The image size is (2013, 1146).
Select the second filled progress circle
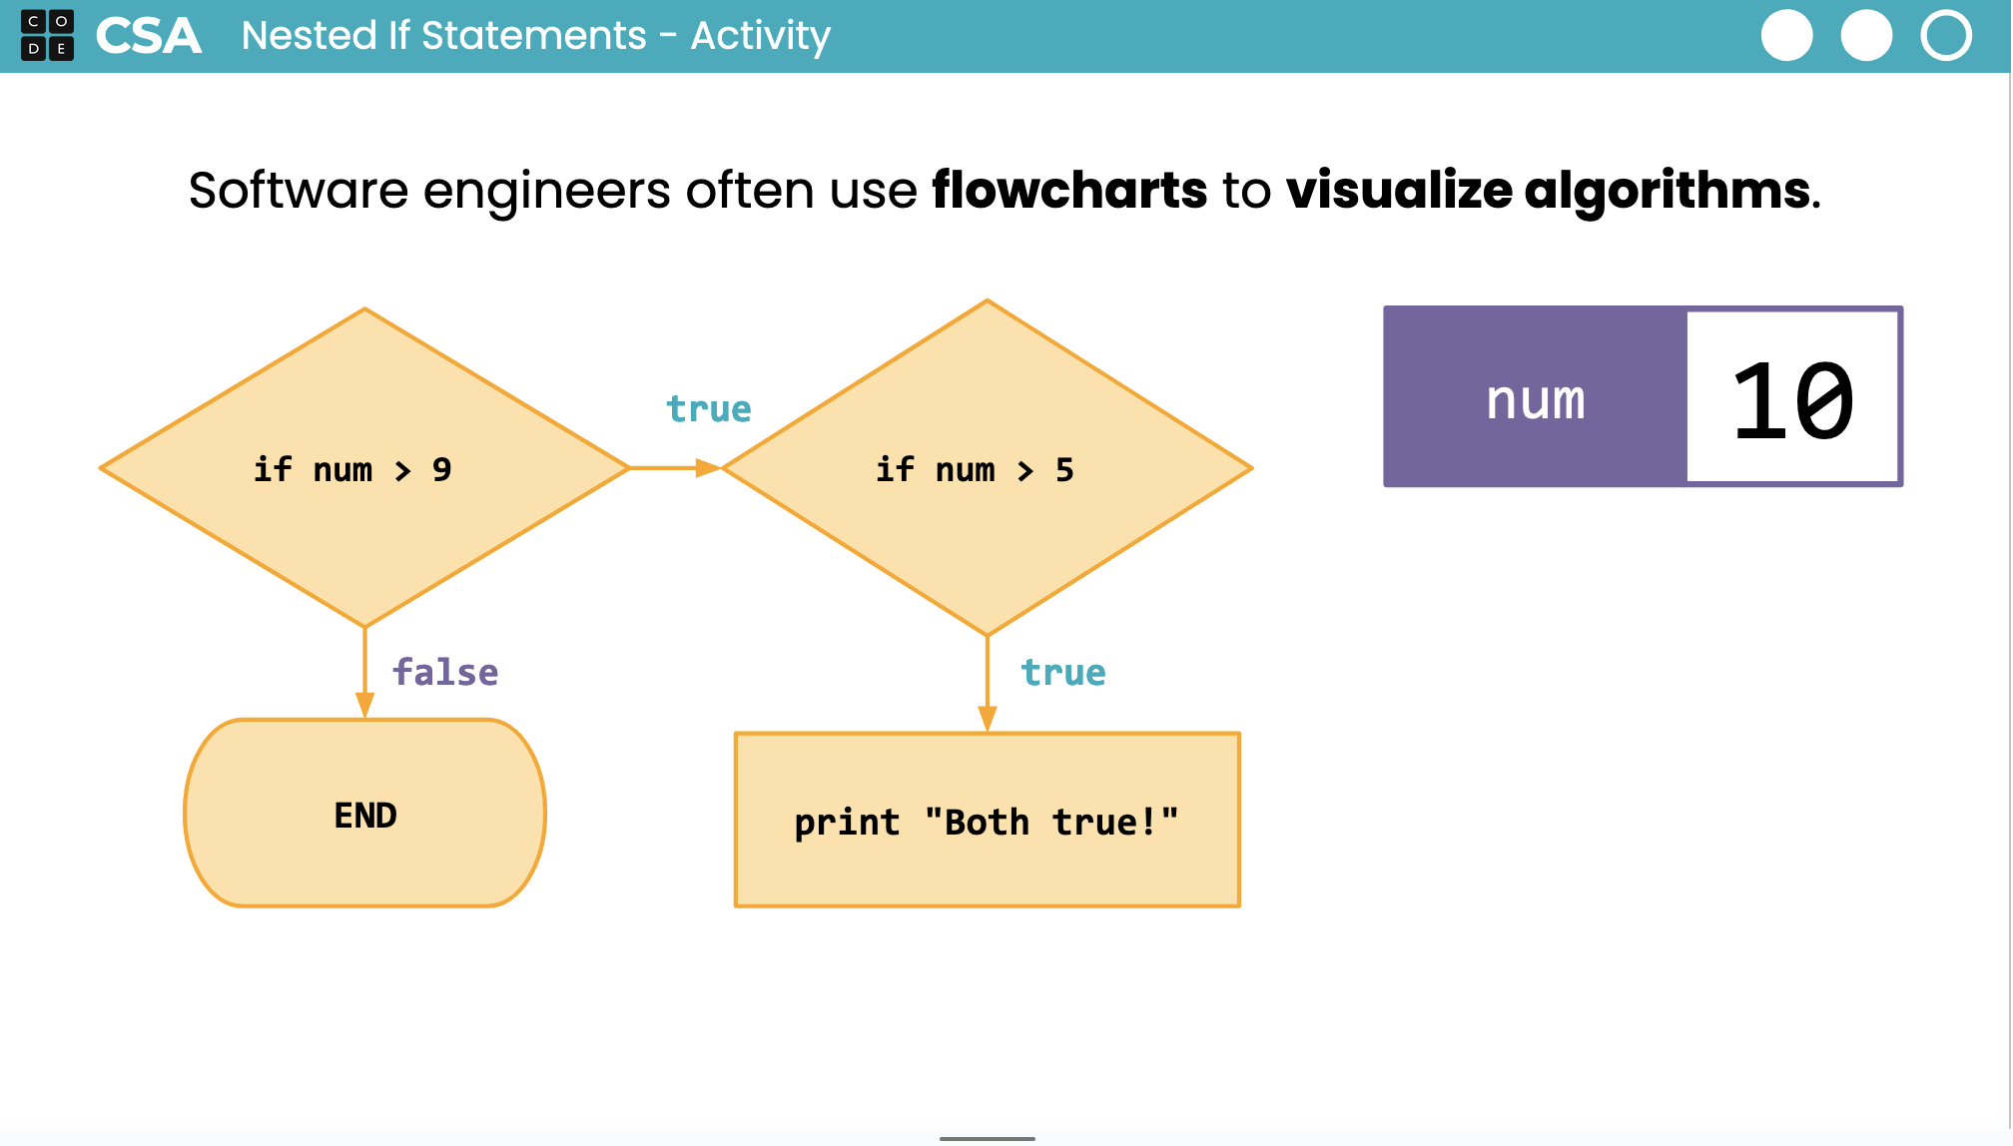click(1866, 36)
